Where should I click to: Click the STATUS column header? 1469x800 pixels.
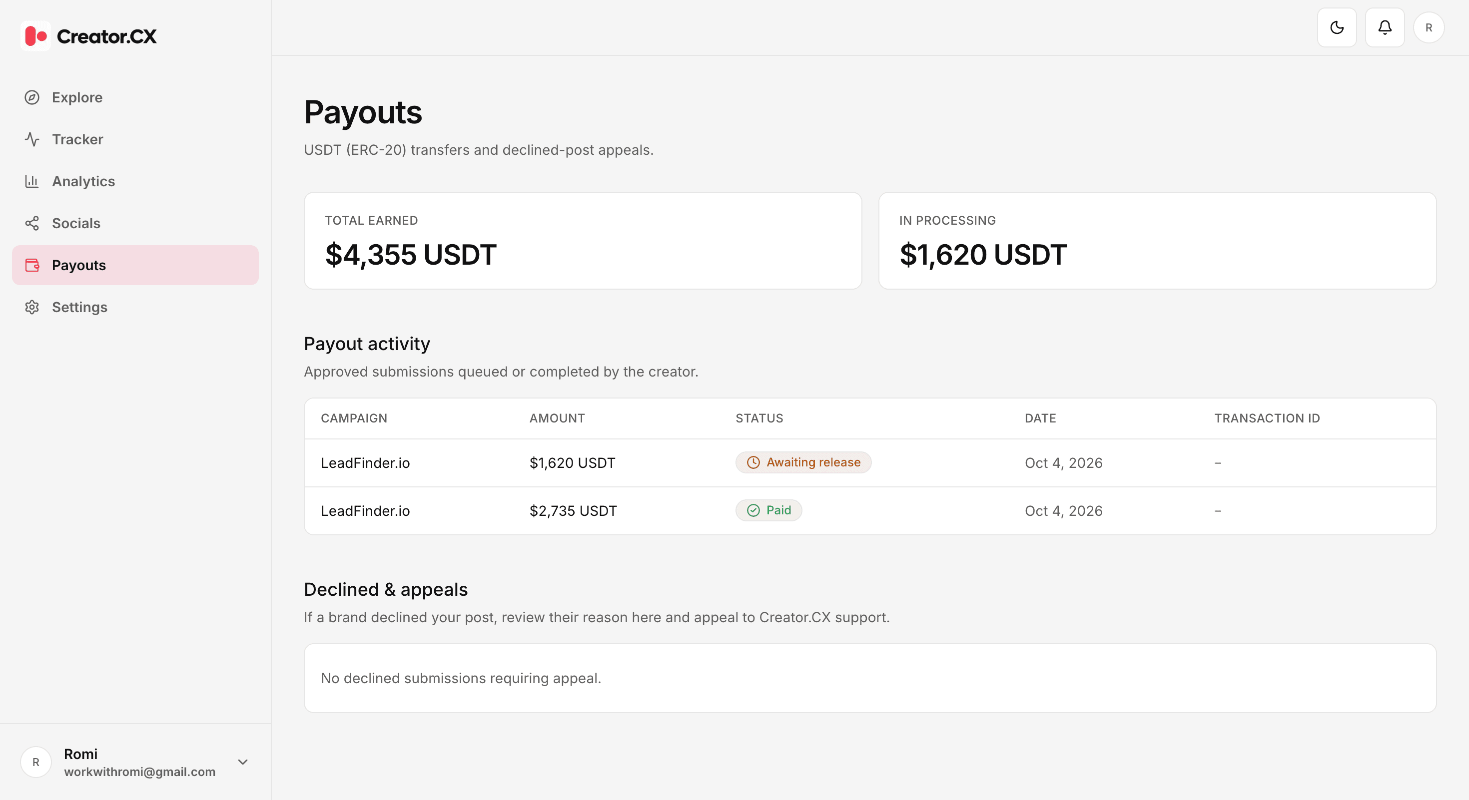[x=759, y=418]
